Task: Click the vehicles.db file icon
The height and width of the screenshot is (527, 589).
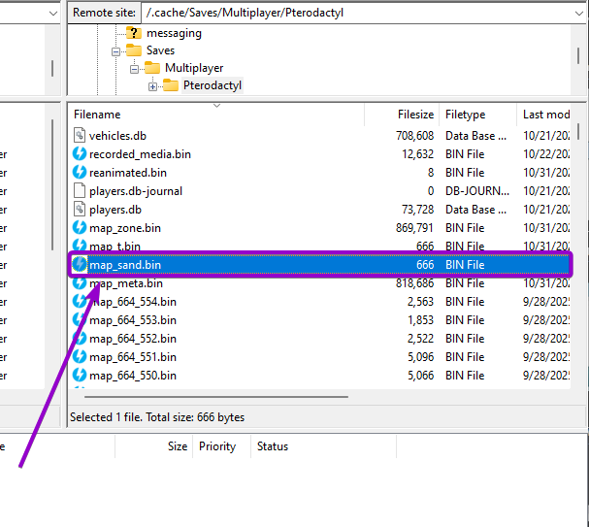Action: (80, 135)
